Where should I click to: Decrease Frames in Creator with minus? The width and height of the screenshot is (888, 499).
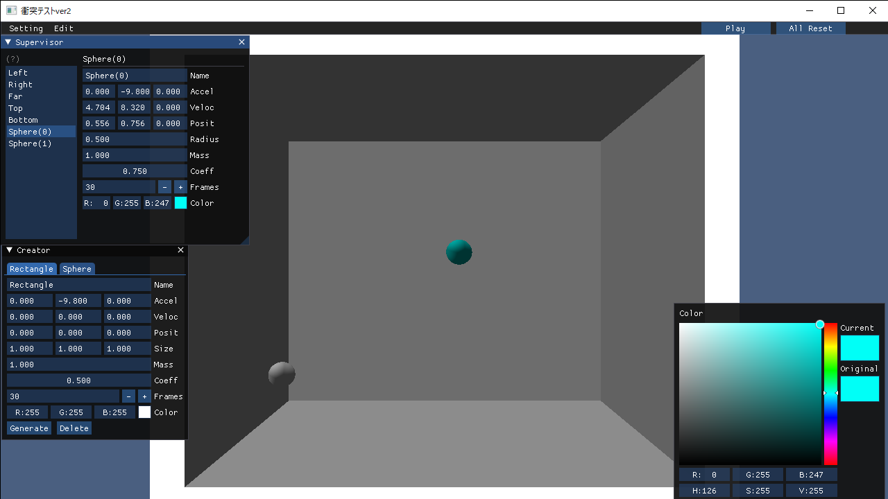pyautogui.click(x=128, y=396)
